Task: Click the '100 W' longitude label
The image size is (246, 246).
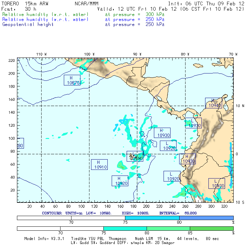Action: pyautogui.click(x=89, y=54)
